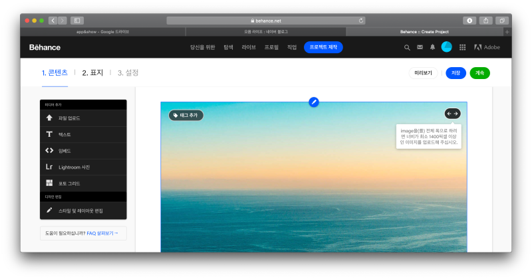Click Safari share icon
The height and width of the screenshot is (279, 532).
coord(486,21)
